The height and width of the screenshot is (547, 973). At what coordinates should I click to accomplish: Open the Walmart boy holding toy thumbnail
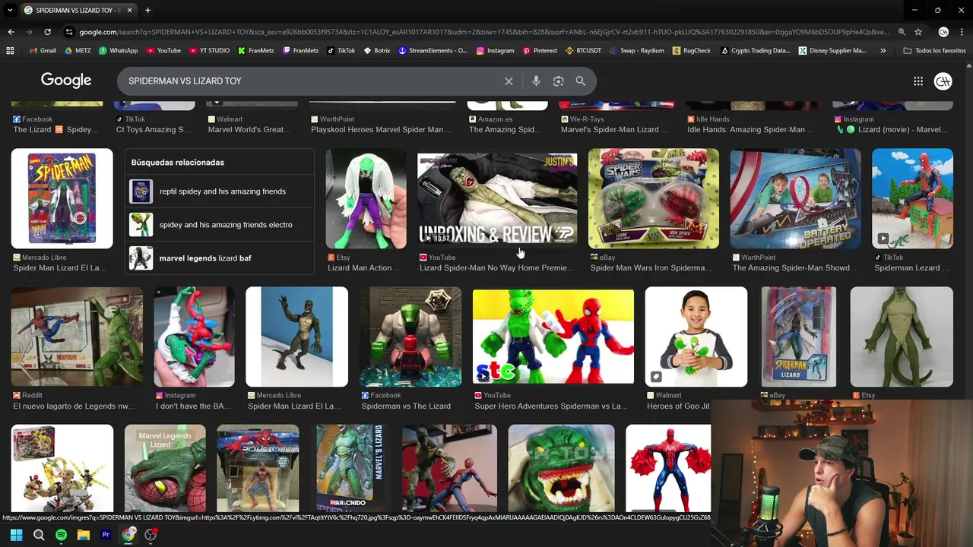point(696,337)
